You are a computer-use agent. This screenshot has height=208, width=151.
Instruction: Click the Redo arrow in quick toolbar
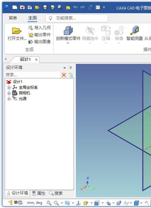click(82, 7)
